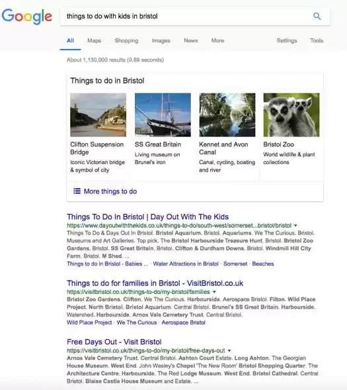Expand dropdown arrow next to dayoutwiththekids URL

295,226
